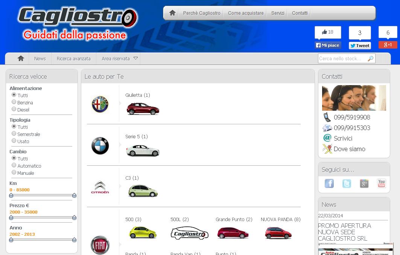Click the Cagliostro logo
This screenshot has width=400, height=255.
pyautogui.click(x=78, y=17)
